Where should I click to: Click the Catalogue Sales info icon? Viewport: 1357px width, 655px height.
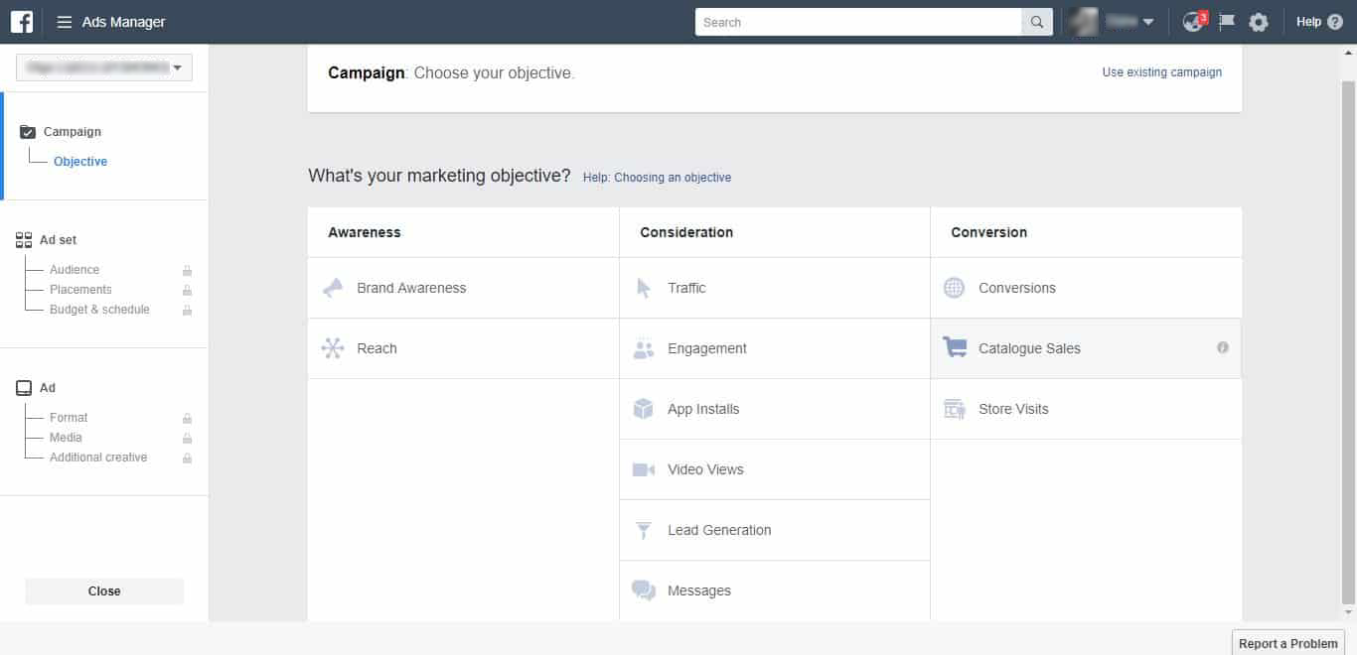click(1223, 348)
